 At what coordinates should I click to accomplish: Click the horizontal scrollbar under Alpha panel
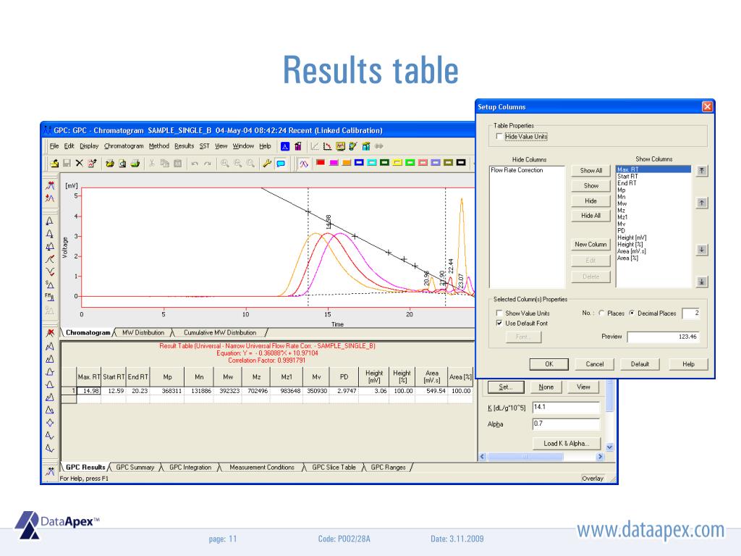pos(541,457)
